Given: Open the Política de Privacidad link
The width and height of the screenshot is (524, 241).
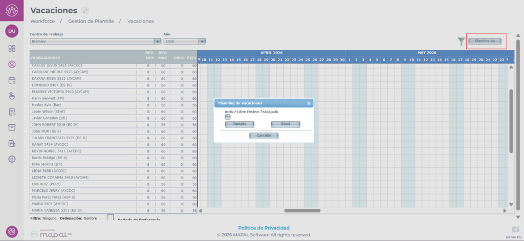Looking at the screenshot, I should click(264, 228).
